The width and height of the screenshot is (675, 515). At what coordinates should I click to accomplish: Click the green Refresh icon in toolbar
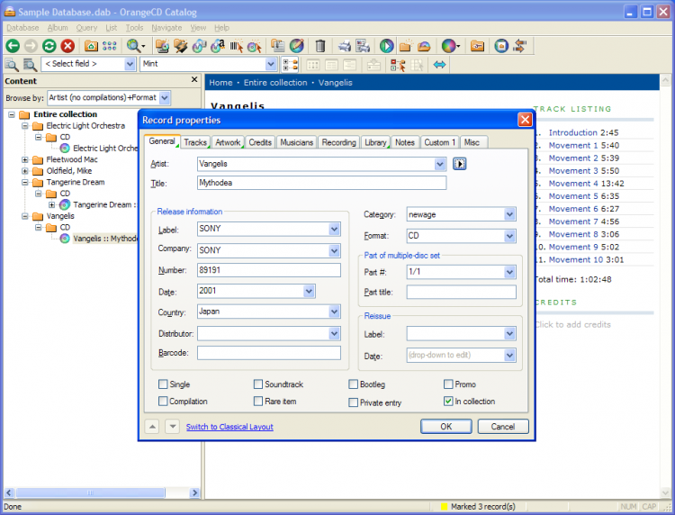click(x=49, y=46)
